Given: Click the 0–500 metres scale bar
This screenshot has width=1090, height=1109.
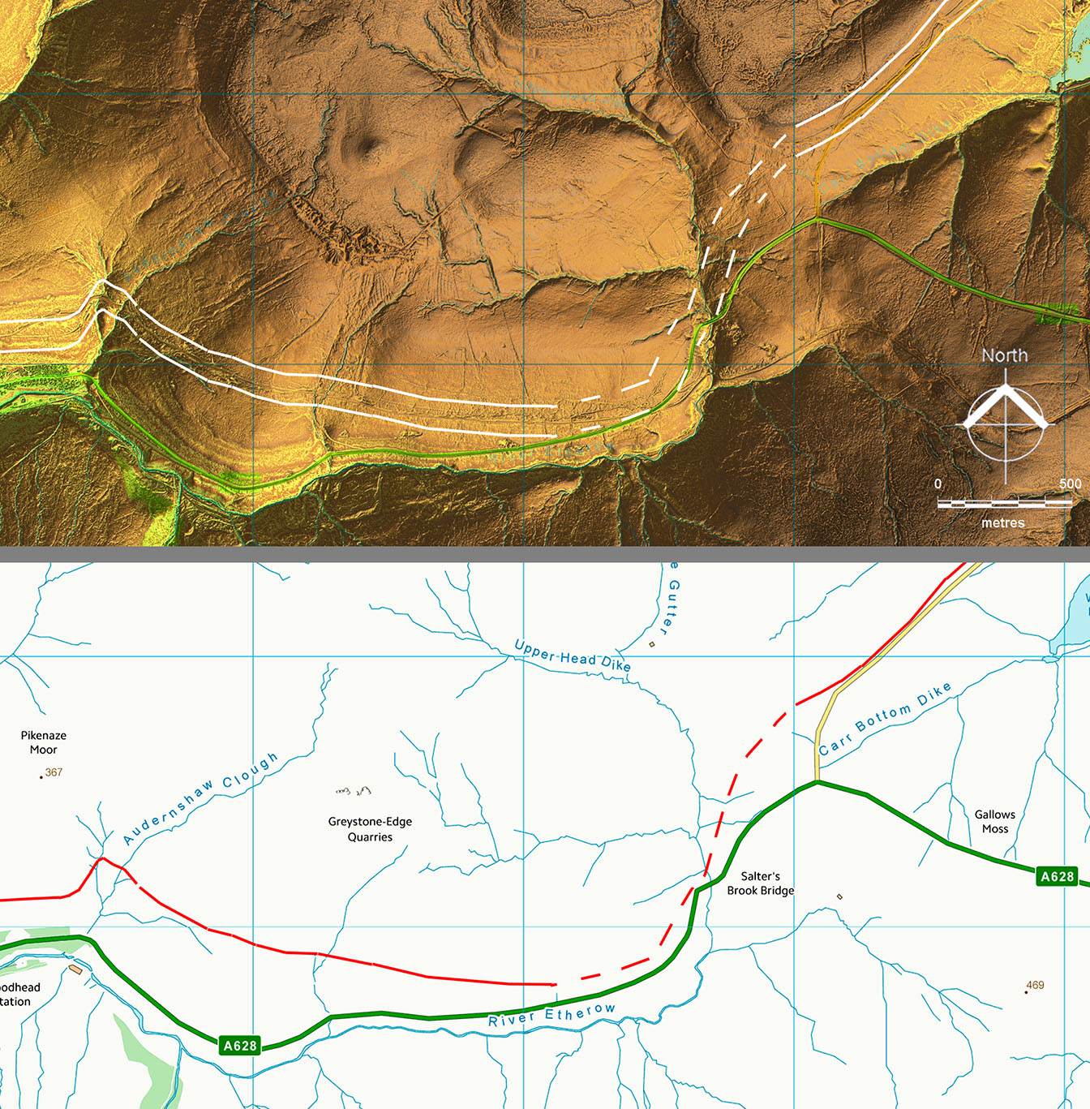Looking at the screenshot, I should pos(1004,503).
